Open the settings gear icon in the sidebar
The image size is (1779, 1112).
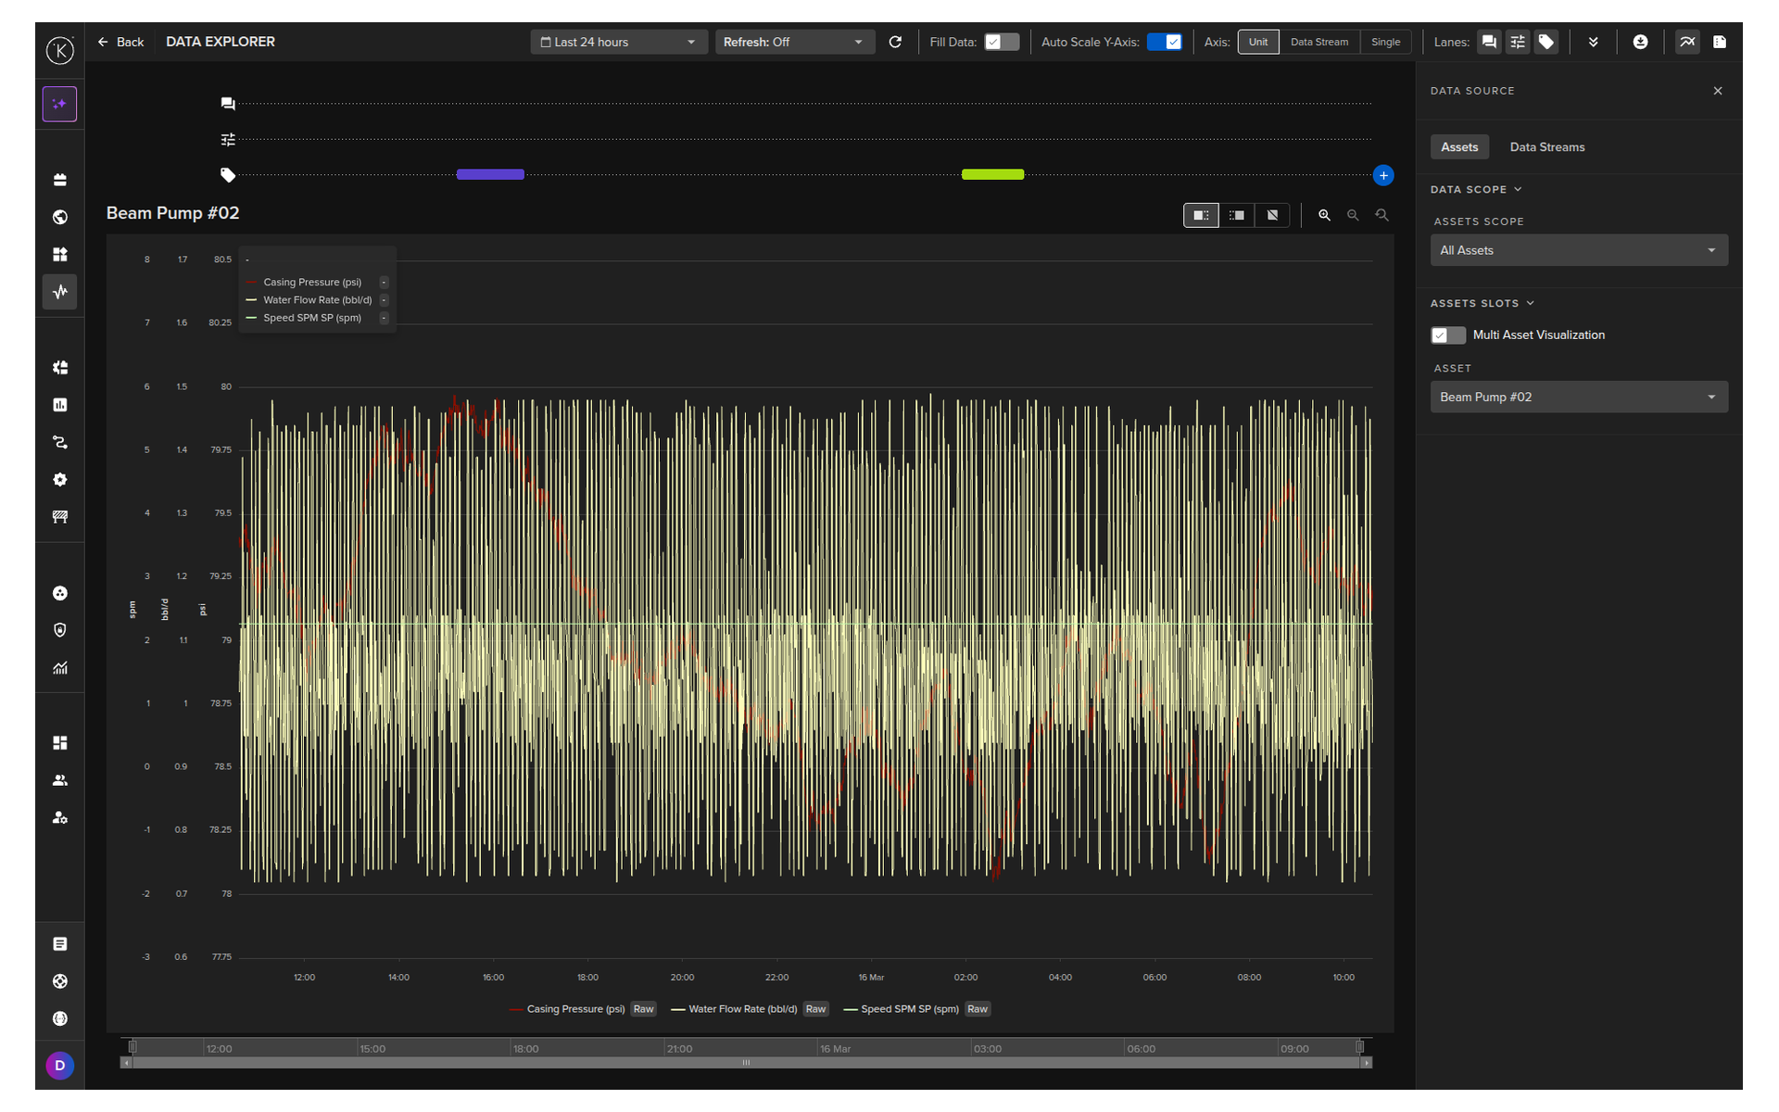coord(60,480)
